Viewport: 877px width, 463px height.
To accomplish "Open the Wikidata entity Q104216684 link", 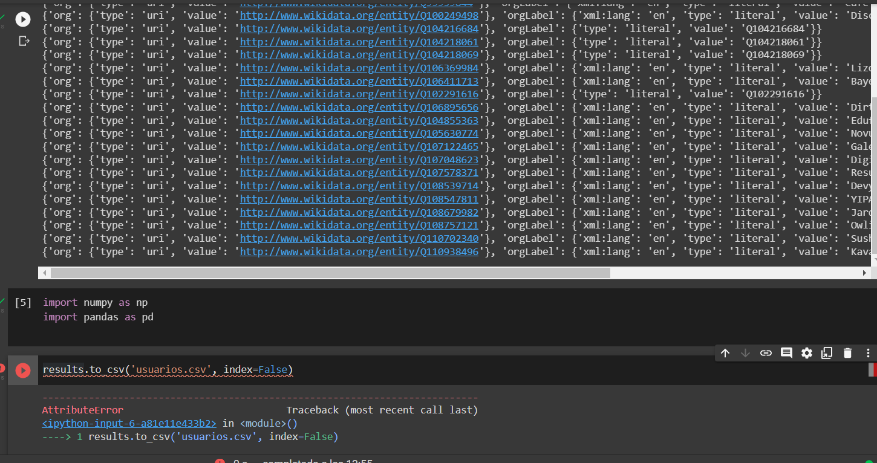I will point(359,28).
